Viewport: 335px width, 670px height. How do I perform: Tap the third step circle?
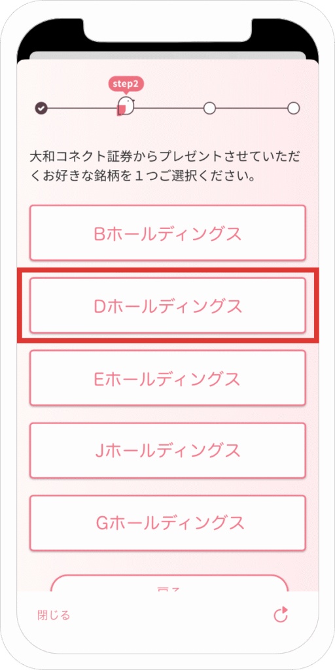tap(209, 109)
